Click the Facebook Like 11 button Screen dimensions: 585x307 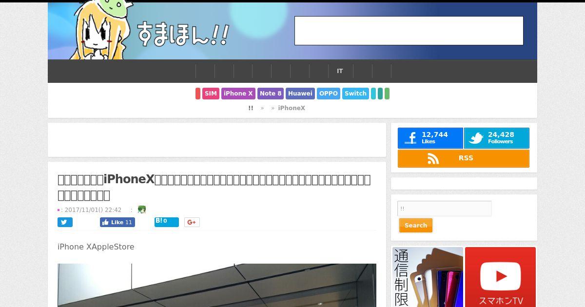[117, 222]
